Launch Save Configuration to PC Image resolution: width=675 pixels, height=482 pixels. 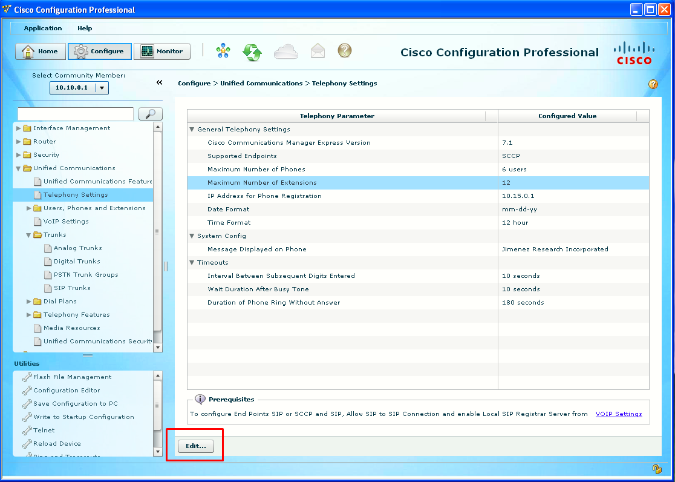click(76, 403)
